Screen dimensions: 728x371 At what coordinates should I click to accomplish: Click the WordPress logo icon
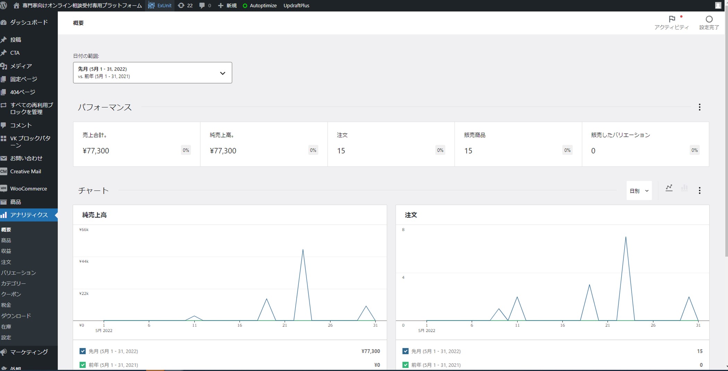[4, 6]
